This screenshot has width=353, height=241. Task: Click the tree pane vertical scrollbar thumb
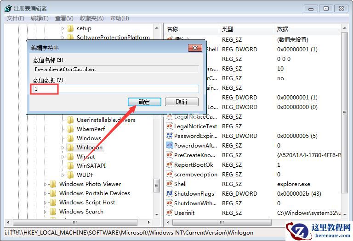pos(156,186)
